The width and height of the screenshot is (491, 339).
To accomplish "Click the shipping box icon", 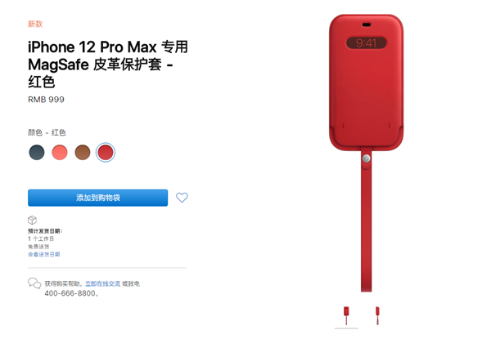I will tap(32, 221).
